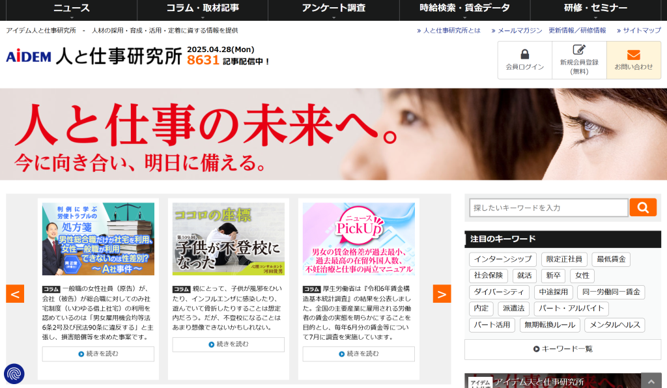The image size is (667, 388).
Task: Select the 就活 keyword tag
Action: (x=524, y=276)
